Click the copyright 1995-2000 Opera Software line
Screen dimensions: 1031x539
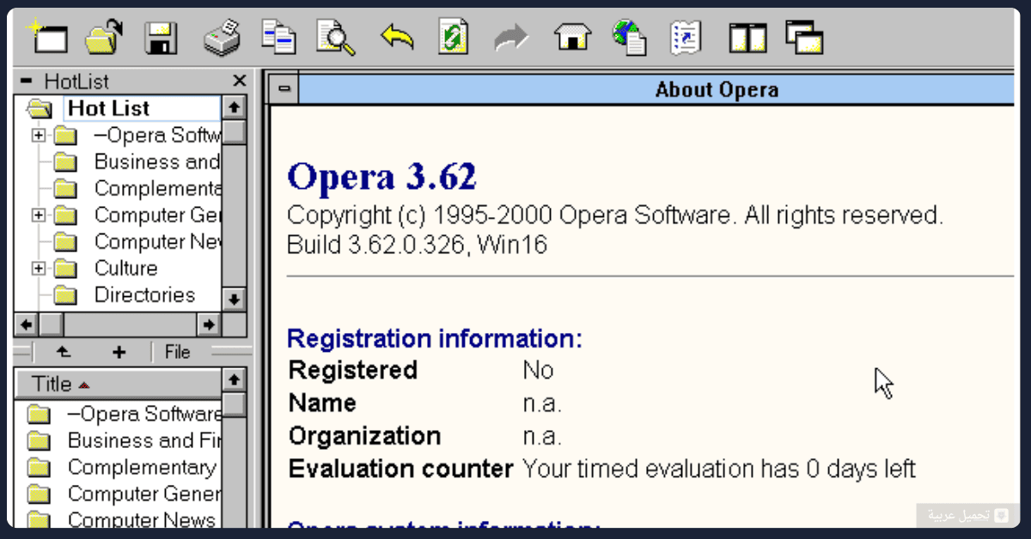tap(615, 215)
